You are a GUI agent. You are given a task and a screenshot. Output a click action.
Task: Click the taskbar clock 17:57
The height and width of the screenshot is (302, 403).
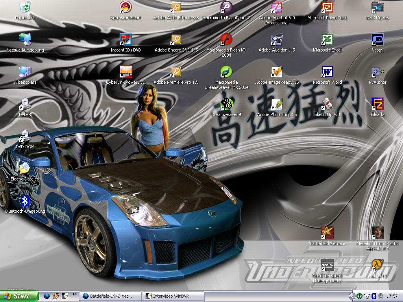[x=392, y=296]
